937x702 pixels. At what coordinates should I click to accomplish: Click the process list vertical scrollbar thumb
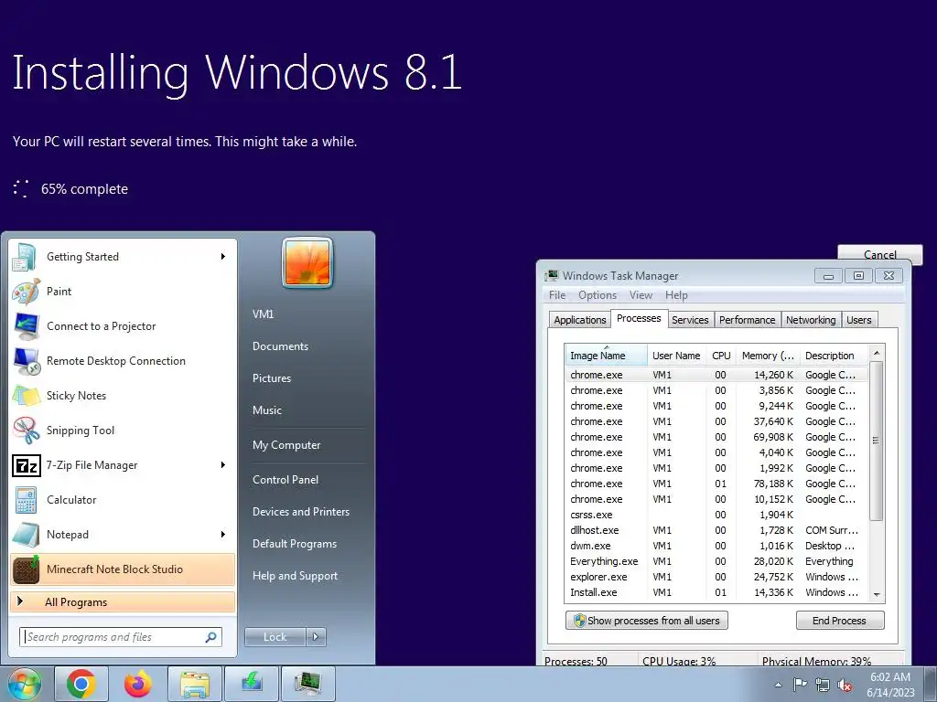click(876, 441)
